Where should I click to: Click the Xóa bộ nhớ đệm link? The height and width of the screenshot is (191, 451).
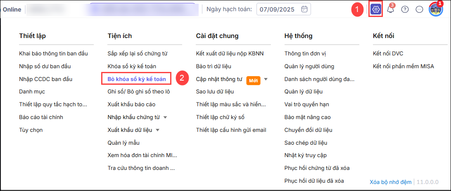click(391, 182)
